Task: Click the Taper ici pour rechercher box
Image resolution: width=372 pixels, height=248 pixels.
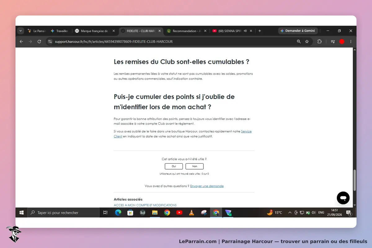Action: (x=64, y=213)
